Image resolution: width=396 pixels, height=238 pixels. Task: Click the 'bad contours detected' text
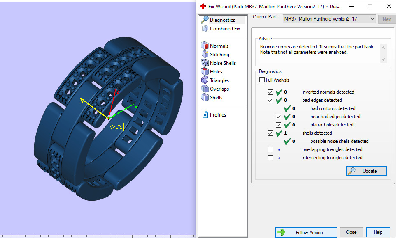[x=333, y=108]
